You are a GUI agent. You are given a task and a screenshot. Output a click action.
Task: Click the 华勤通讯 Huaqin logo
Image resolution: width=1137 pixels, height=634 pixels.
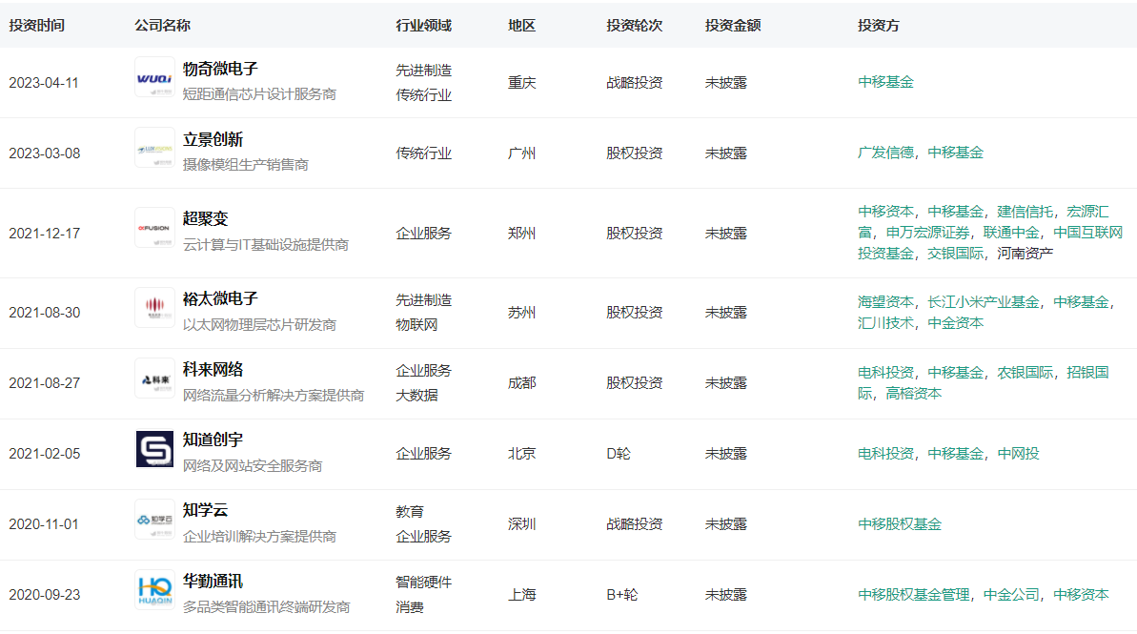154,589
